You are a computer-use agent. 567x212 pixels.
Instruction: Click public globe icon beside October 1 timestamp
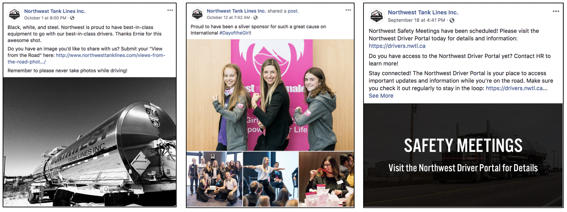click(x=72, y=18)
